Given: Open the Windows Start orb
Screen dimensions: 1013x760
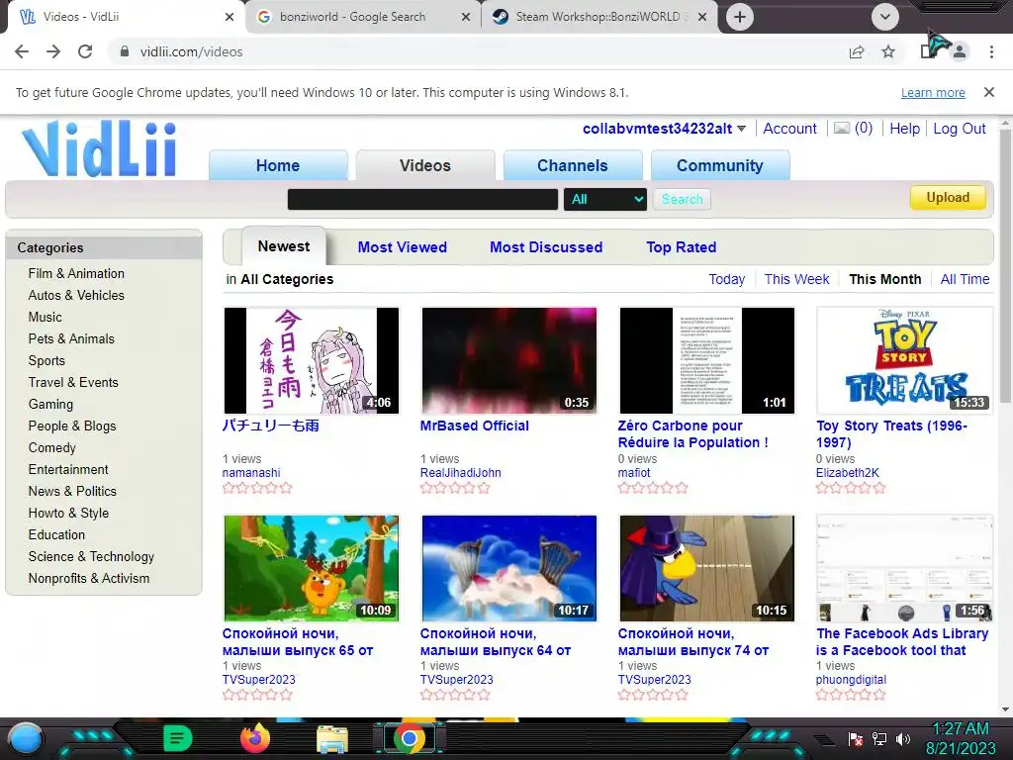Looking at the screenshot, I should coord(25,739).
